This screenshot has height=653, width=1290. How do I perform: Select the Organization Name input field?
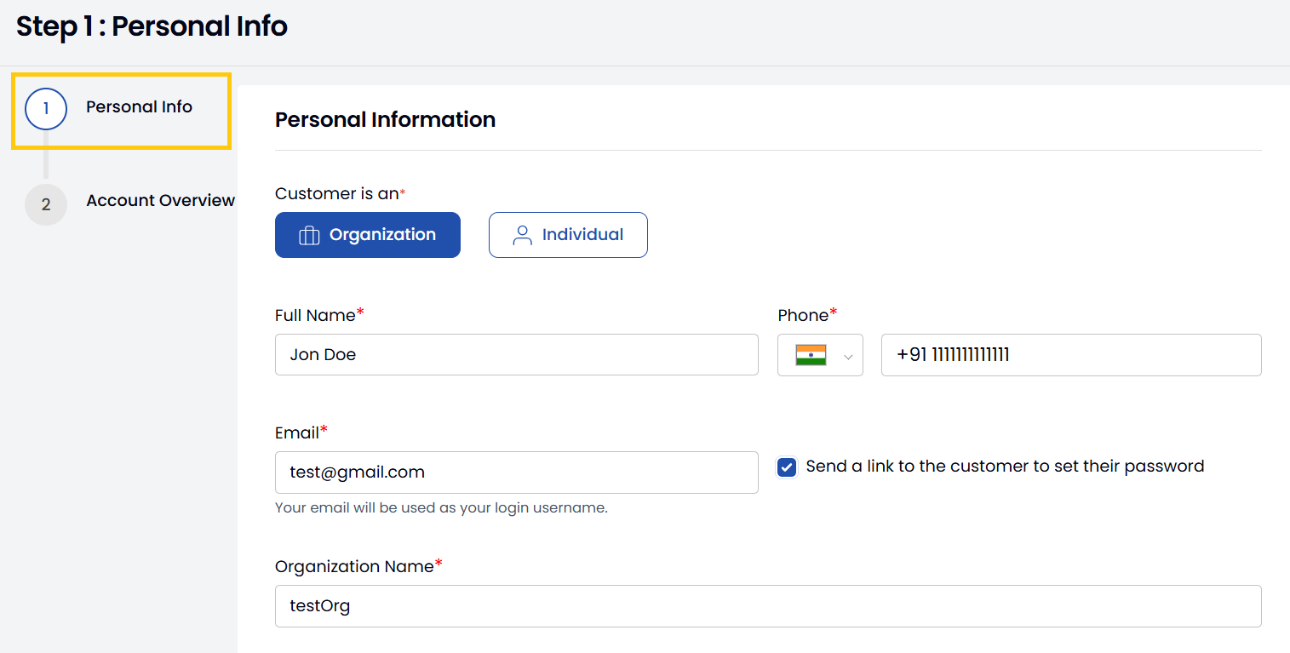pyautogui.click(x=767, y=606)
